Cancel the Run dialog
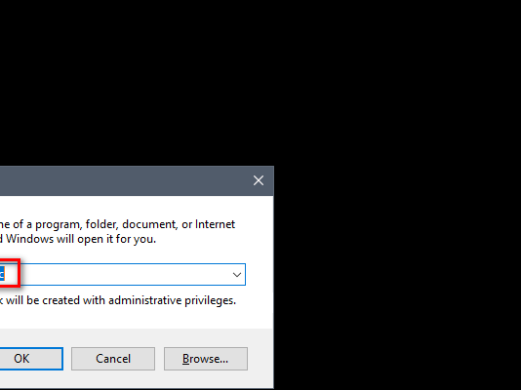The height and width of the screenshot is (390, 521). pos(113,359)
